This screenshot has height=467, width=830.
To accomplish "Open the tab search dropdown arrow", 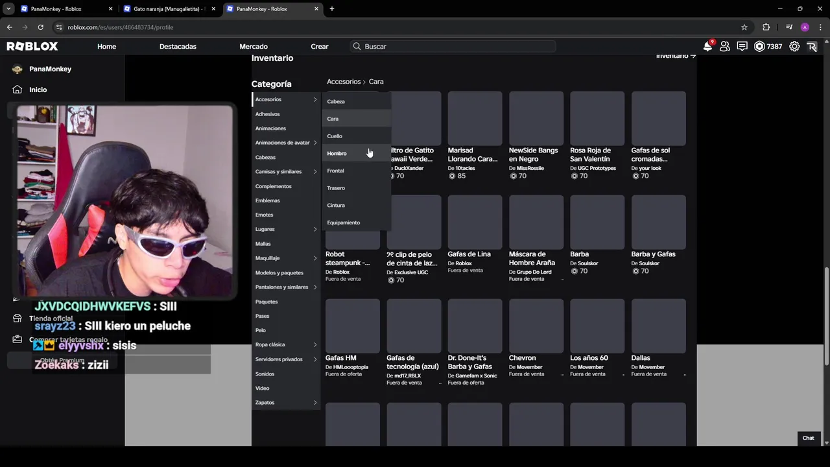I will [x=8, y=9].
